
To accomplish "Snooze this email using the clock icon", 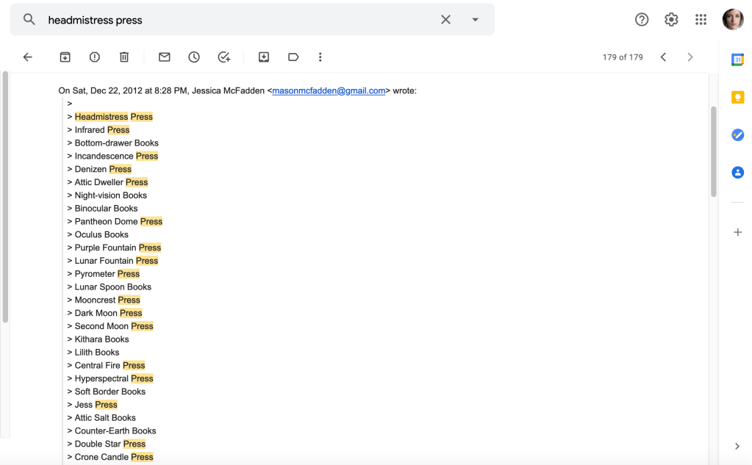I will (x=194, y=57).
